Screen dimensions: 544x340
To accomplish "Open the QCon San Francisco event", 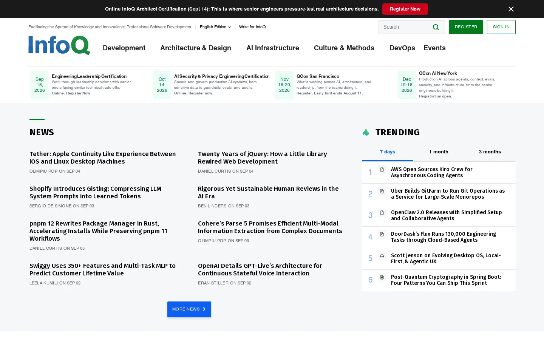I will click(318, 76).
